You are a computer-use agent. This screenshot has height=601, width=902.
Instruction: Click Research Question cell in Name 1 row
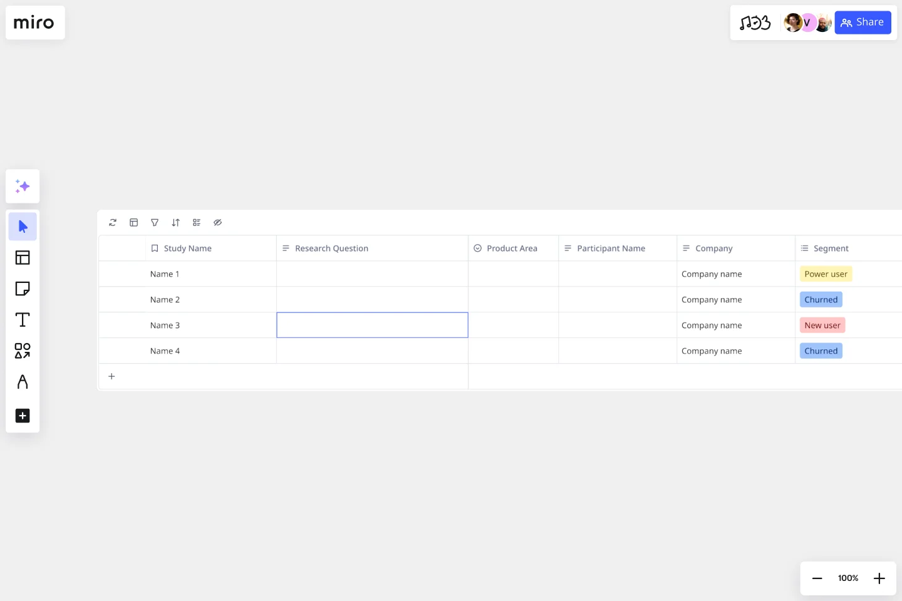372,274
